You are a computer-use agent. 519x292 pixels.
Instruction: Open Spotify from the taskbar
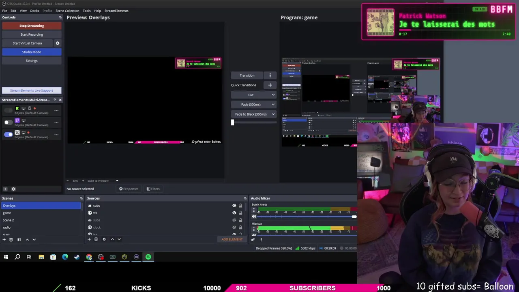148,257
